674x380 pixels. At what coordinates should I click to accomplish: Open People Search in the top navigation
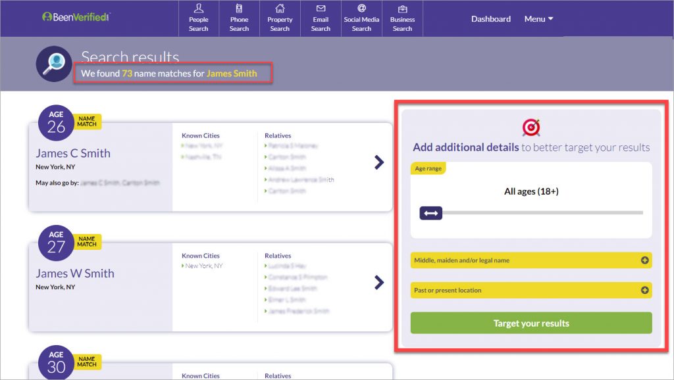tap(199, 18)
